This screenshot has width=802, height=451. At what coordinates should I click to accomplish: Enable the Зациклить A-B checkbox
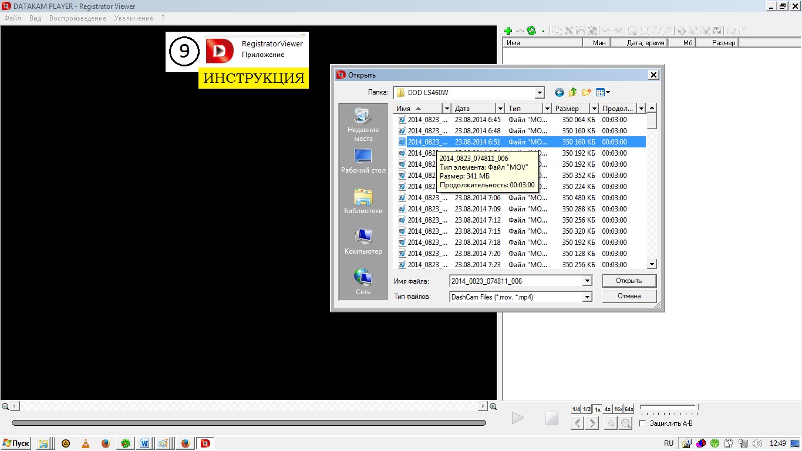point(642,423)
